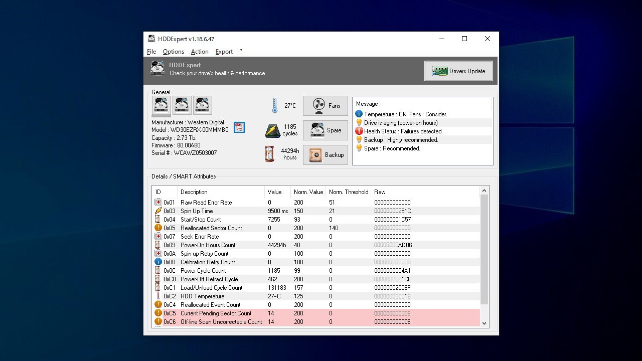642x361 pixels.
Task: Click the Reallocated Event Count warning icon
Action: click(158, 304)
